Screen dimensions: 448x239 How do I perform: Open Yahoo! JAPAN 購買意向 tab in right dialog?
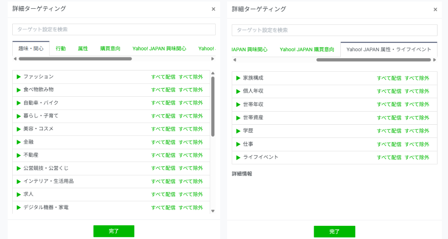pos(307,49)
